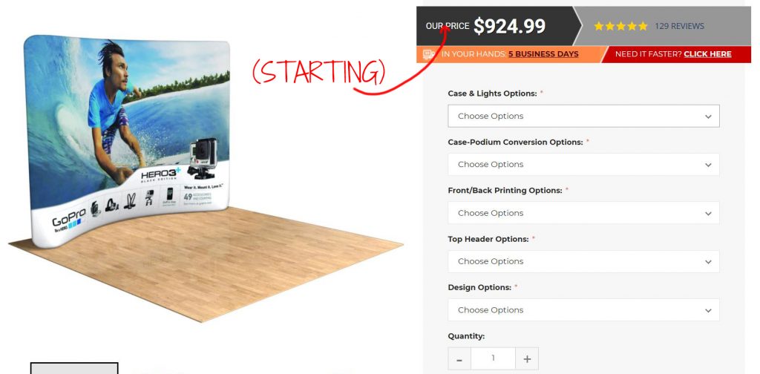Open the Case-Podium Conversion Options dropdown
This screenshot has width=760, height=374.
583,165
